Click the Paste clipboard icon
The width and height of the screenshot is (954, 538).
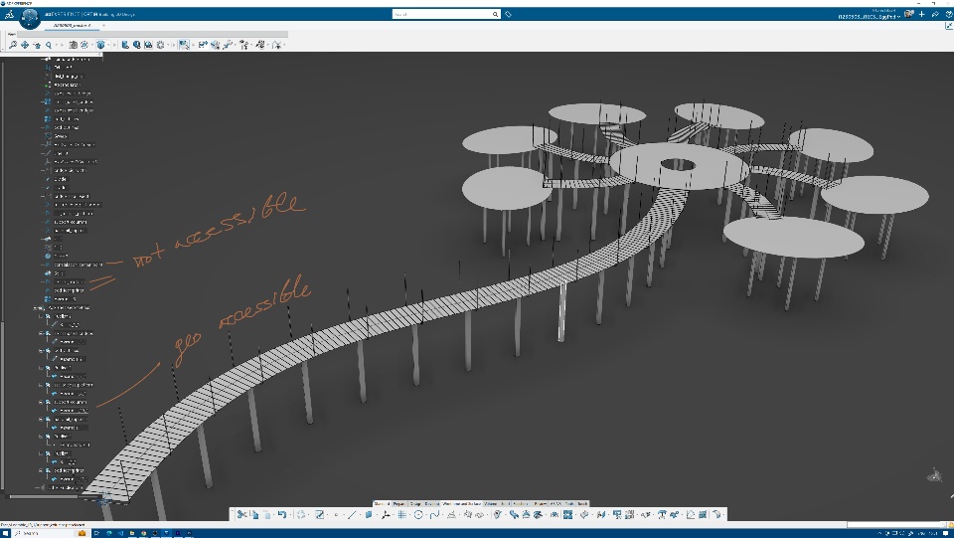[x=267, y=514]
